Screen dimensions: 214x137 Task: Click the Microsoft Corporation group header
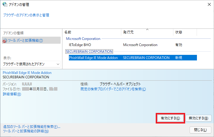pyautogui.click(x=83, y=39)
